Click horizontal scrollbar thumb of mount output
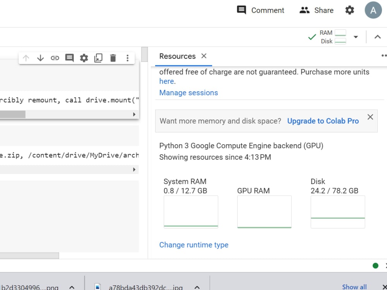Screen dimensions: 387x290 click(x=12, y=114)
